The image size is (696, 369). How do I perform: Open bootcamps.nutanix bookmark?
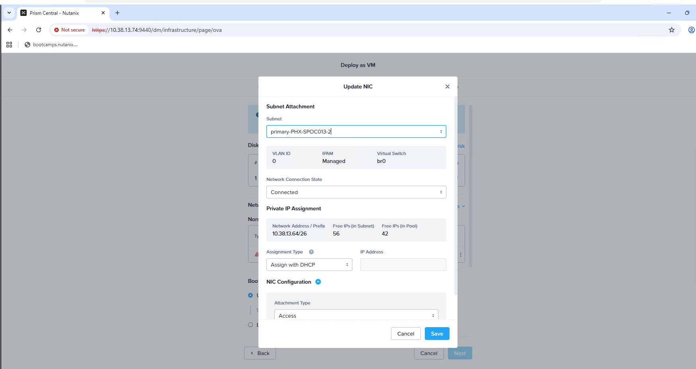(51, 45)
